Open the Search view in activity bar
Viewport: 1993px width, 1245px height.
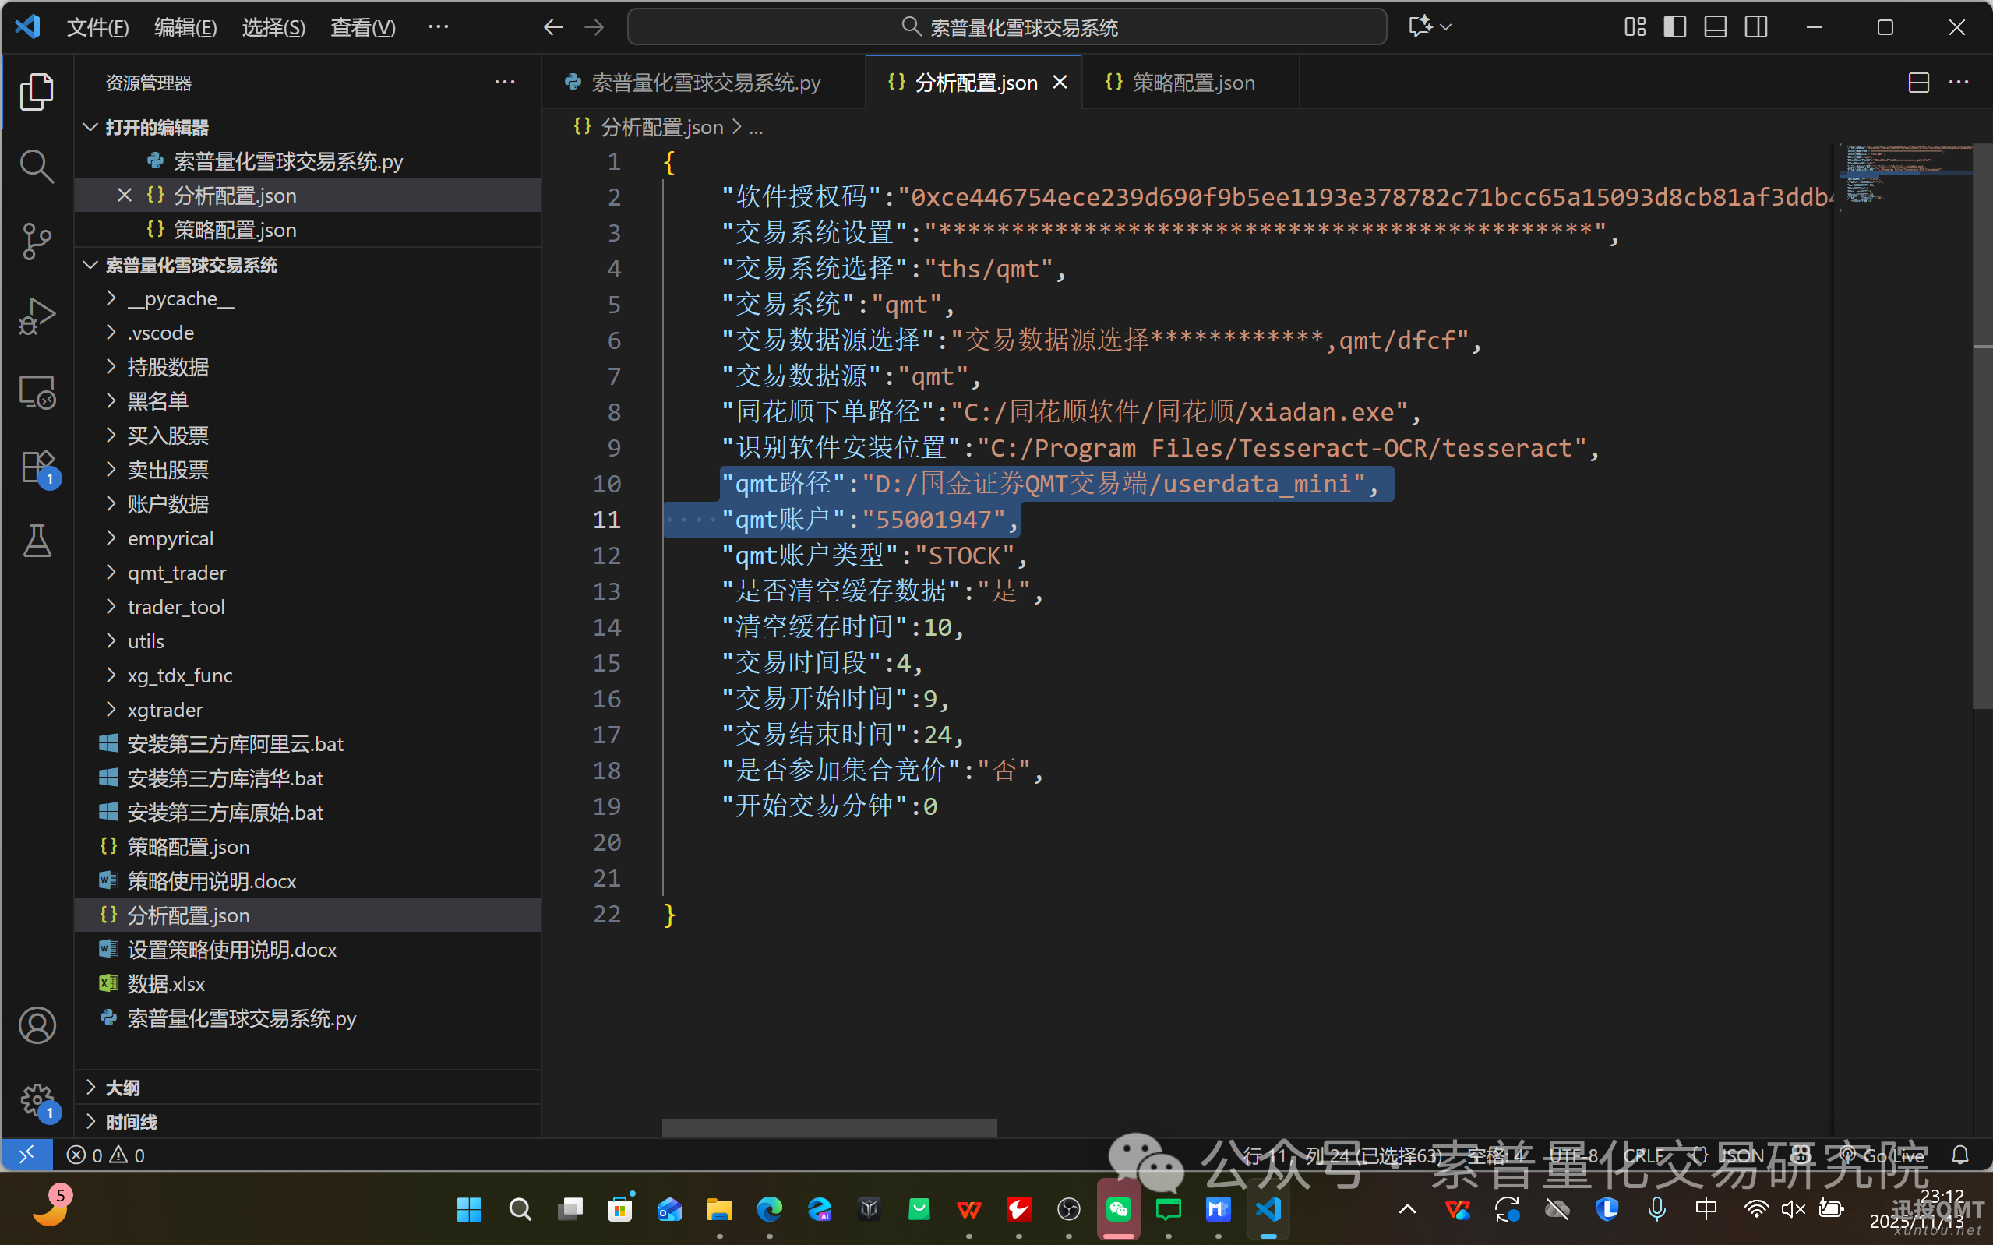coord(36,166)
